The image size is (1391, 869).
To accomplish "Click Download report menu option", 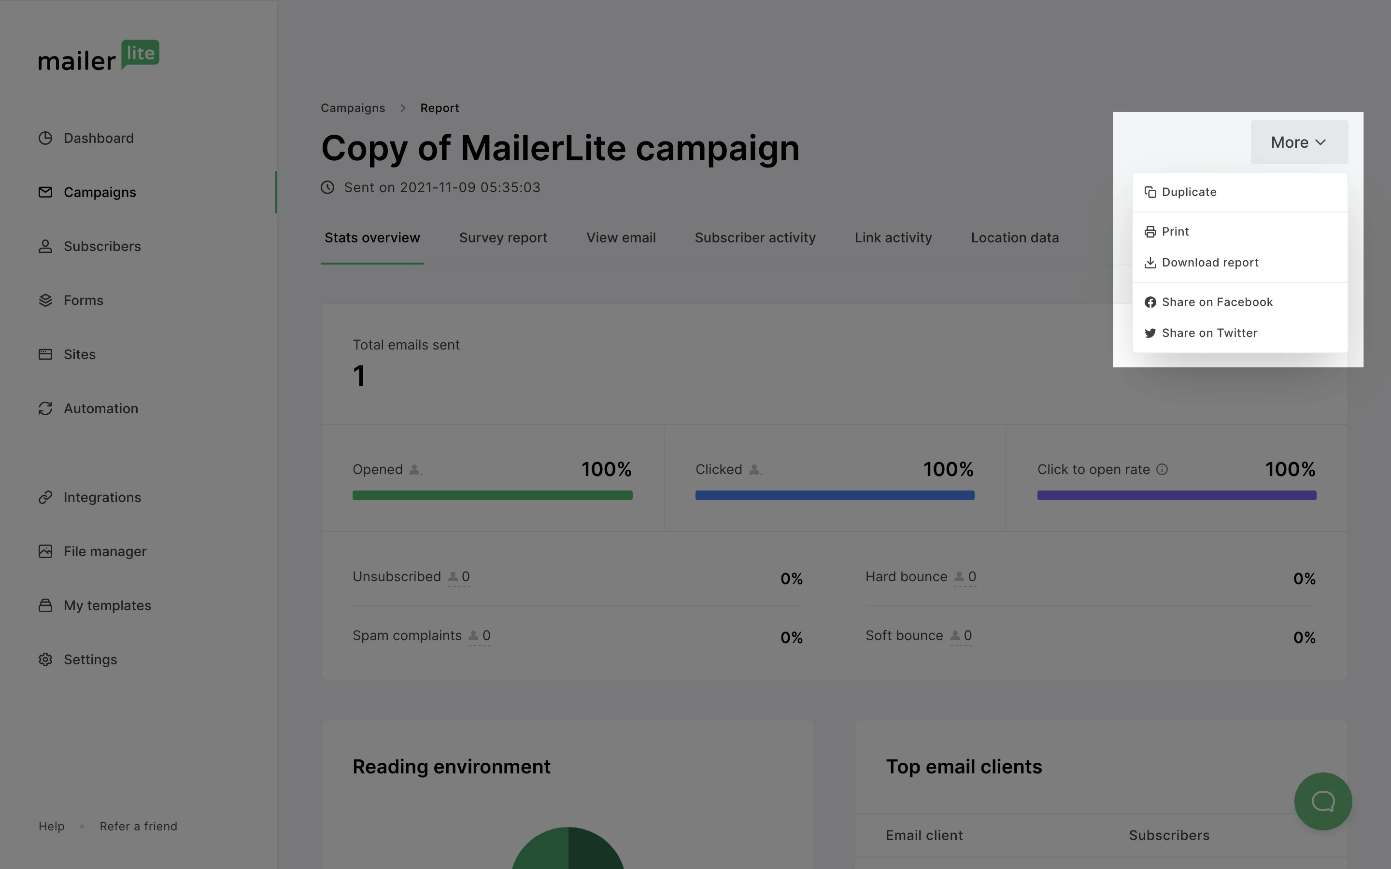I will (x=1209, y=263).
